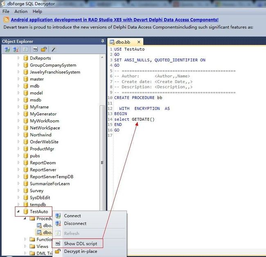This screenshot has width=266, height=257.
Task: Click the Connect toolbar icon in Object Explorer
Action: click(7, 50)
